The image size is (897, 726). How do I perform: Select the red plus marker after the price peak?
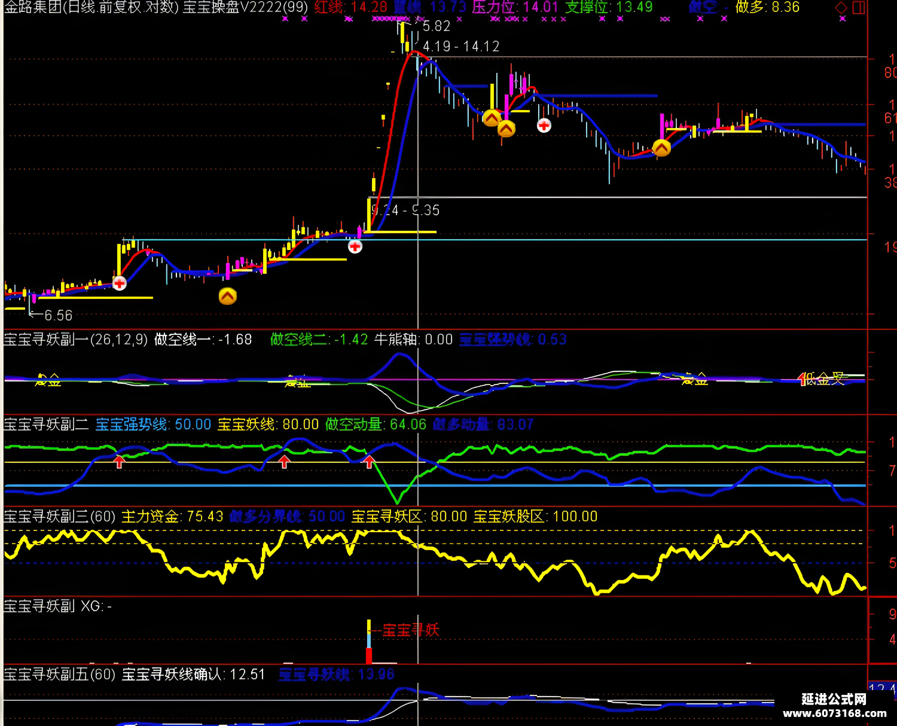click(544, 126)
